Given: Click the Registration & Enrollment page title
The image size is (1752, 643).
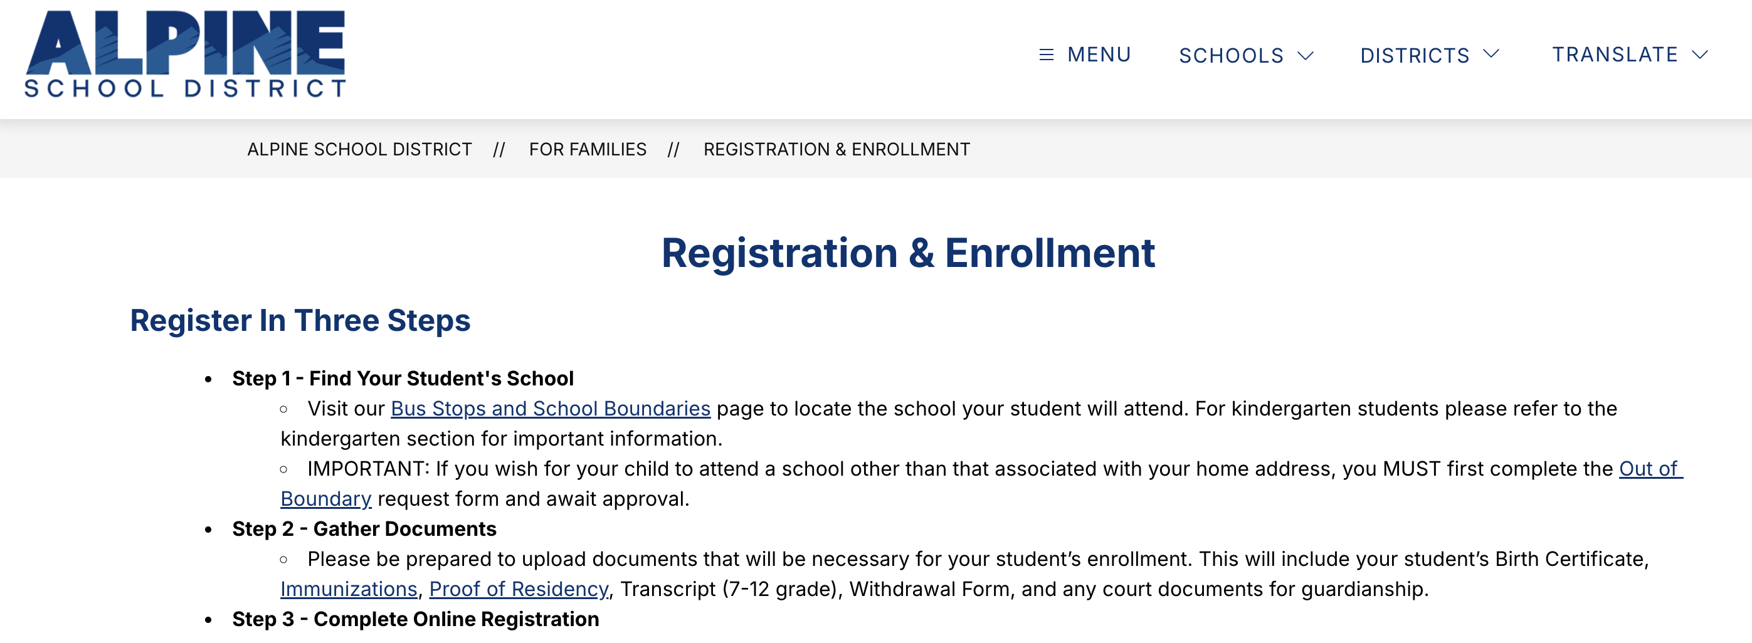Looking at the screenshot, I should 908,253.
